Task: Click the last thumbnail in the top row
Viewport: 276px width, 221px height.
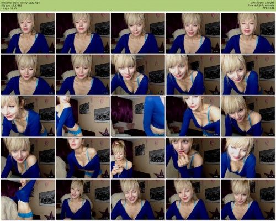Action: [x=248, y=33]
